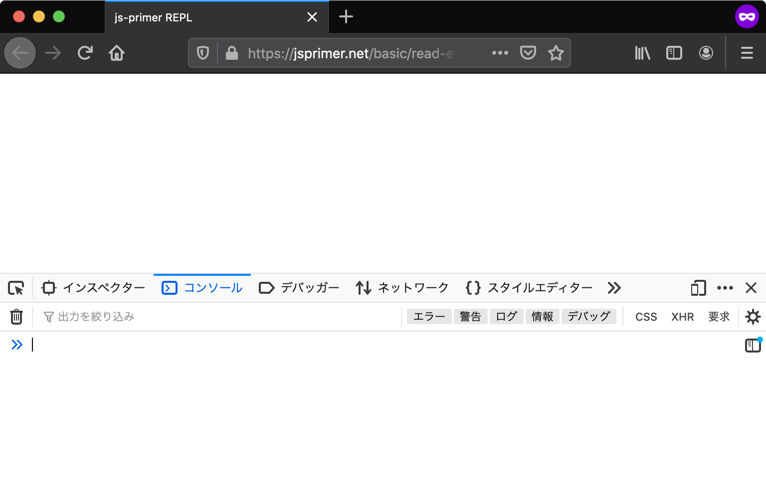Viewport: 766px width, 478px height.
Task: Open the Firefox library icon
Action: pos(642,53)
